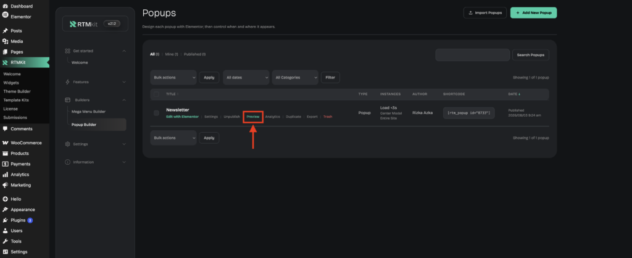Image resolution: width=632 pixels, height=258 pixels.
Task: Click the WordPress Settings icon at bottom
Action: 5,252
